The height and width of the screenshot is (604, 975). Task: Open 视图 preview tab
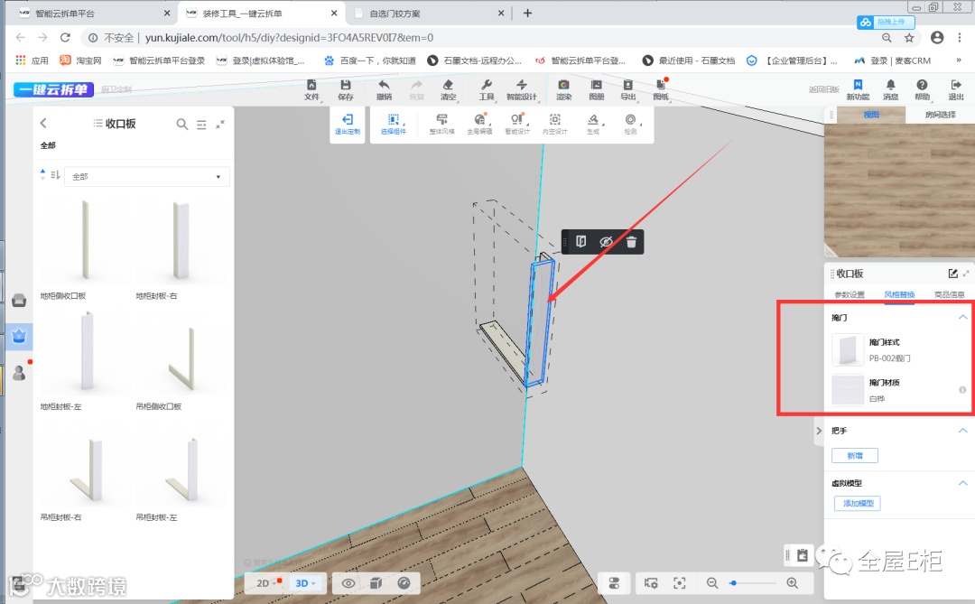pyautogui.click(x=871, y=115)
